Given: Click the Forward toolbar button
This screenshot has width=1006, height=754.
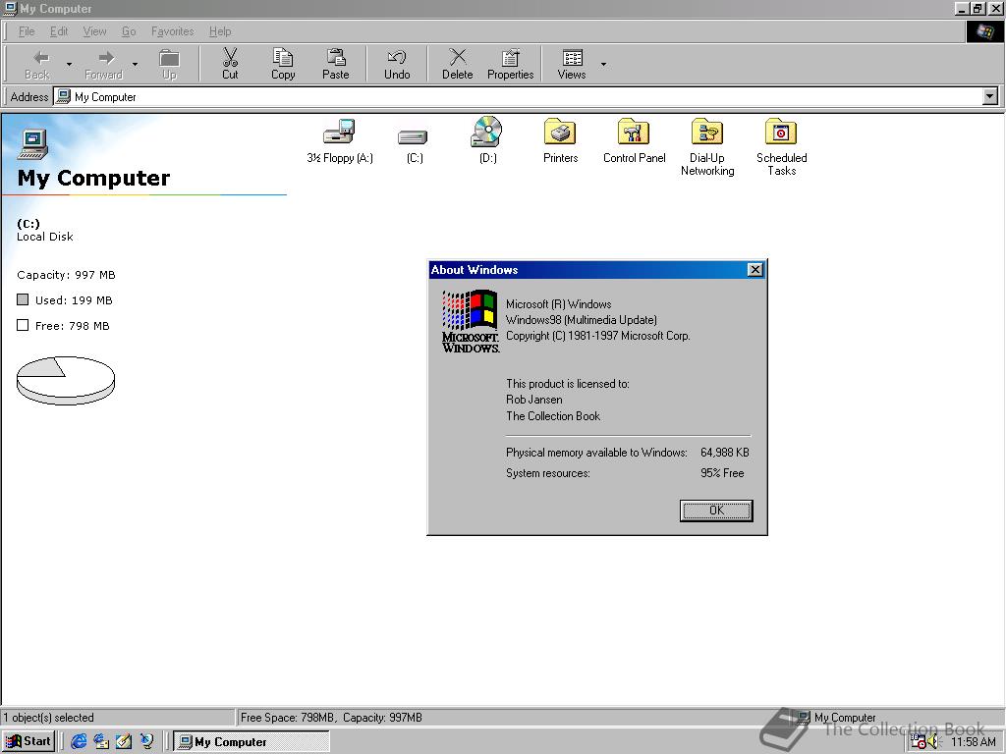Looking at the screenshot, I should point(103,64).
